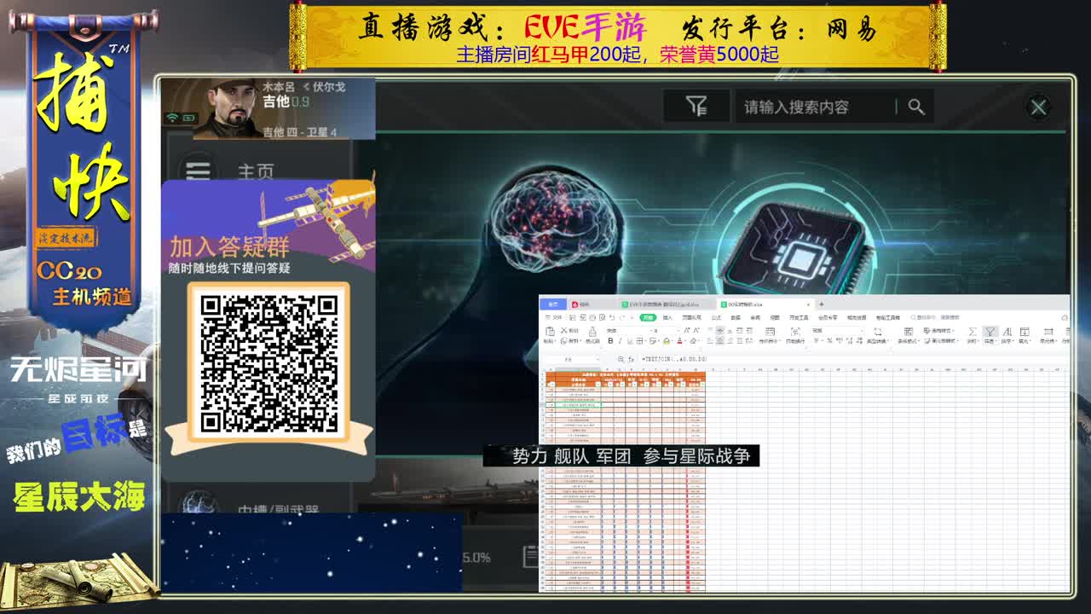Screen dimensions: 1091x614
Task: Click the AutoSum icon
Action: click(x=973, y=332)
